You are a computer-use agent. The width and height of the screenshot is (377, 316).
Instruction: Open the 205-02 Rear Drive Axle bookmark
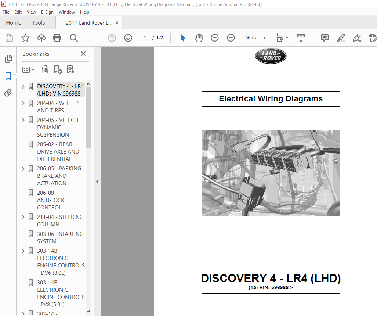58,152
